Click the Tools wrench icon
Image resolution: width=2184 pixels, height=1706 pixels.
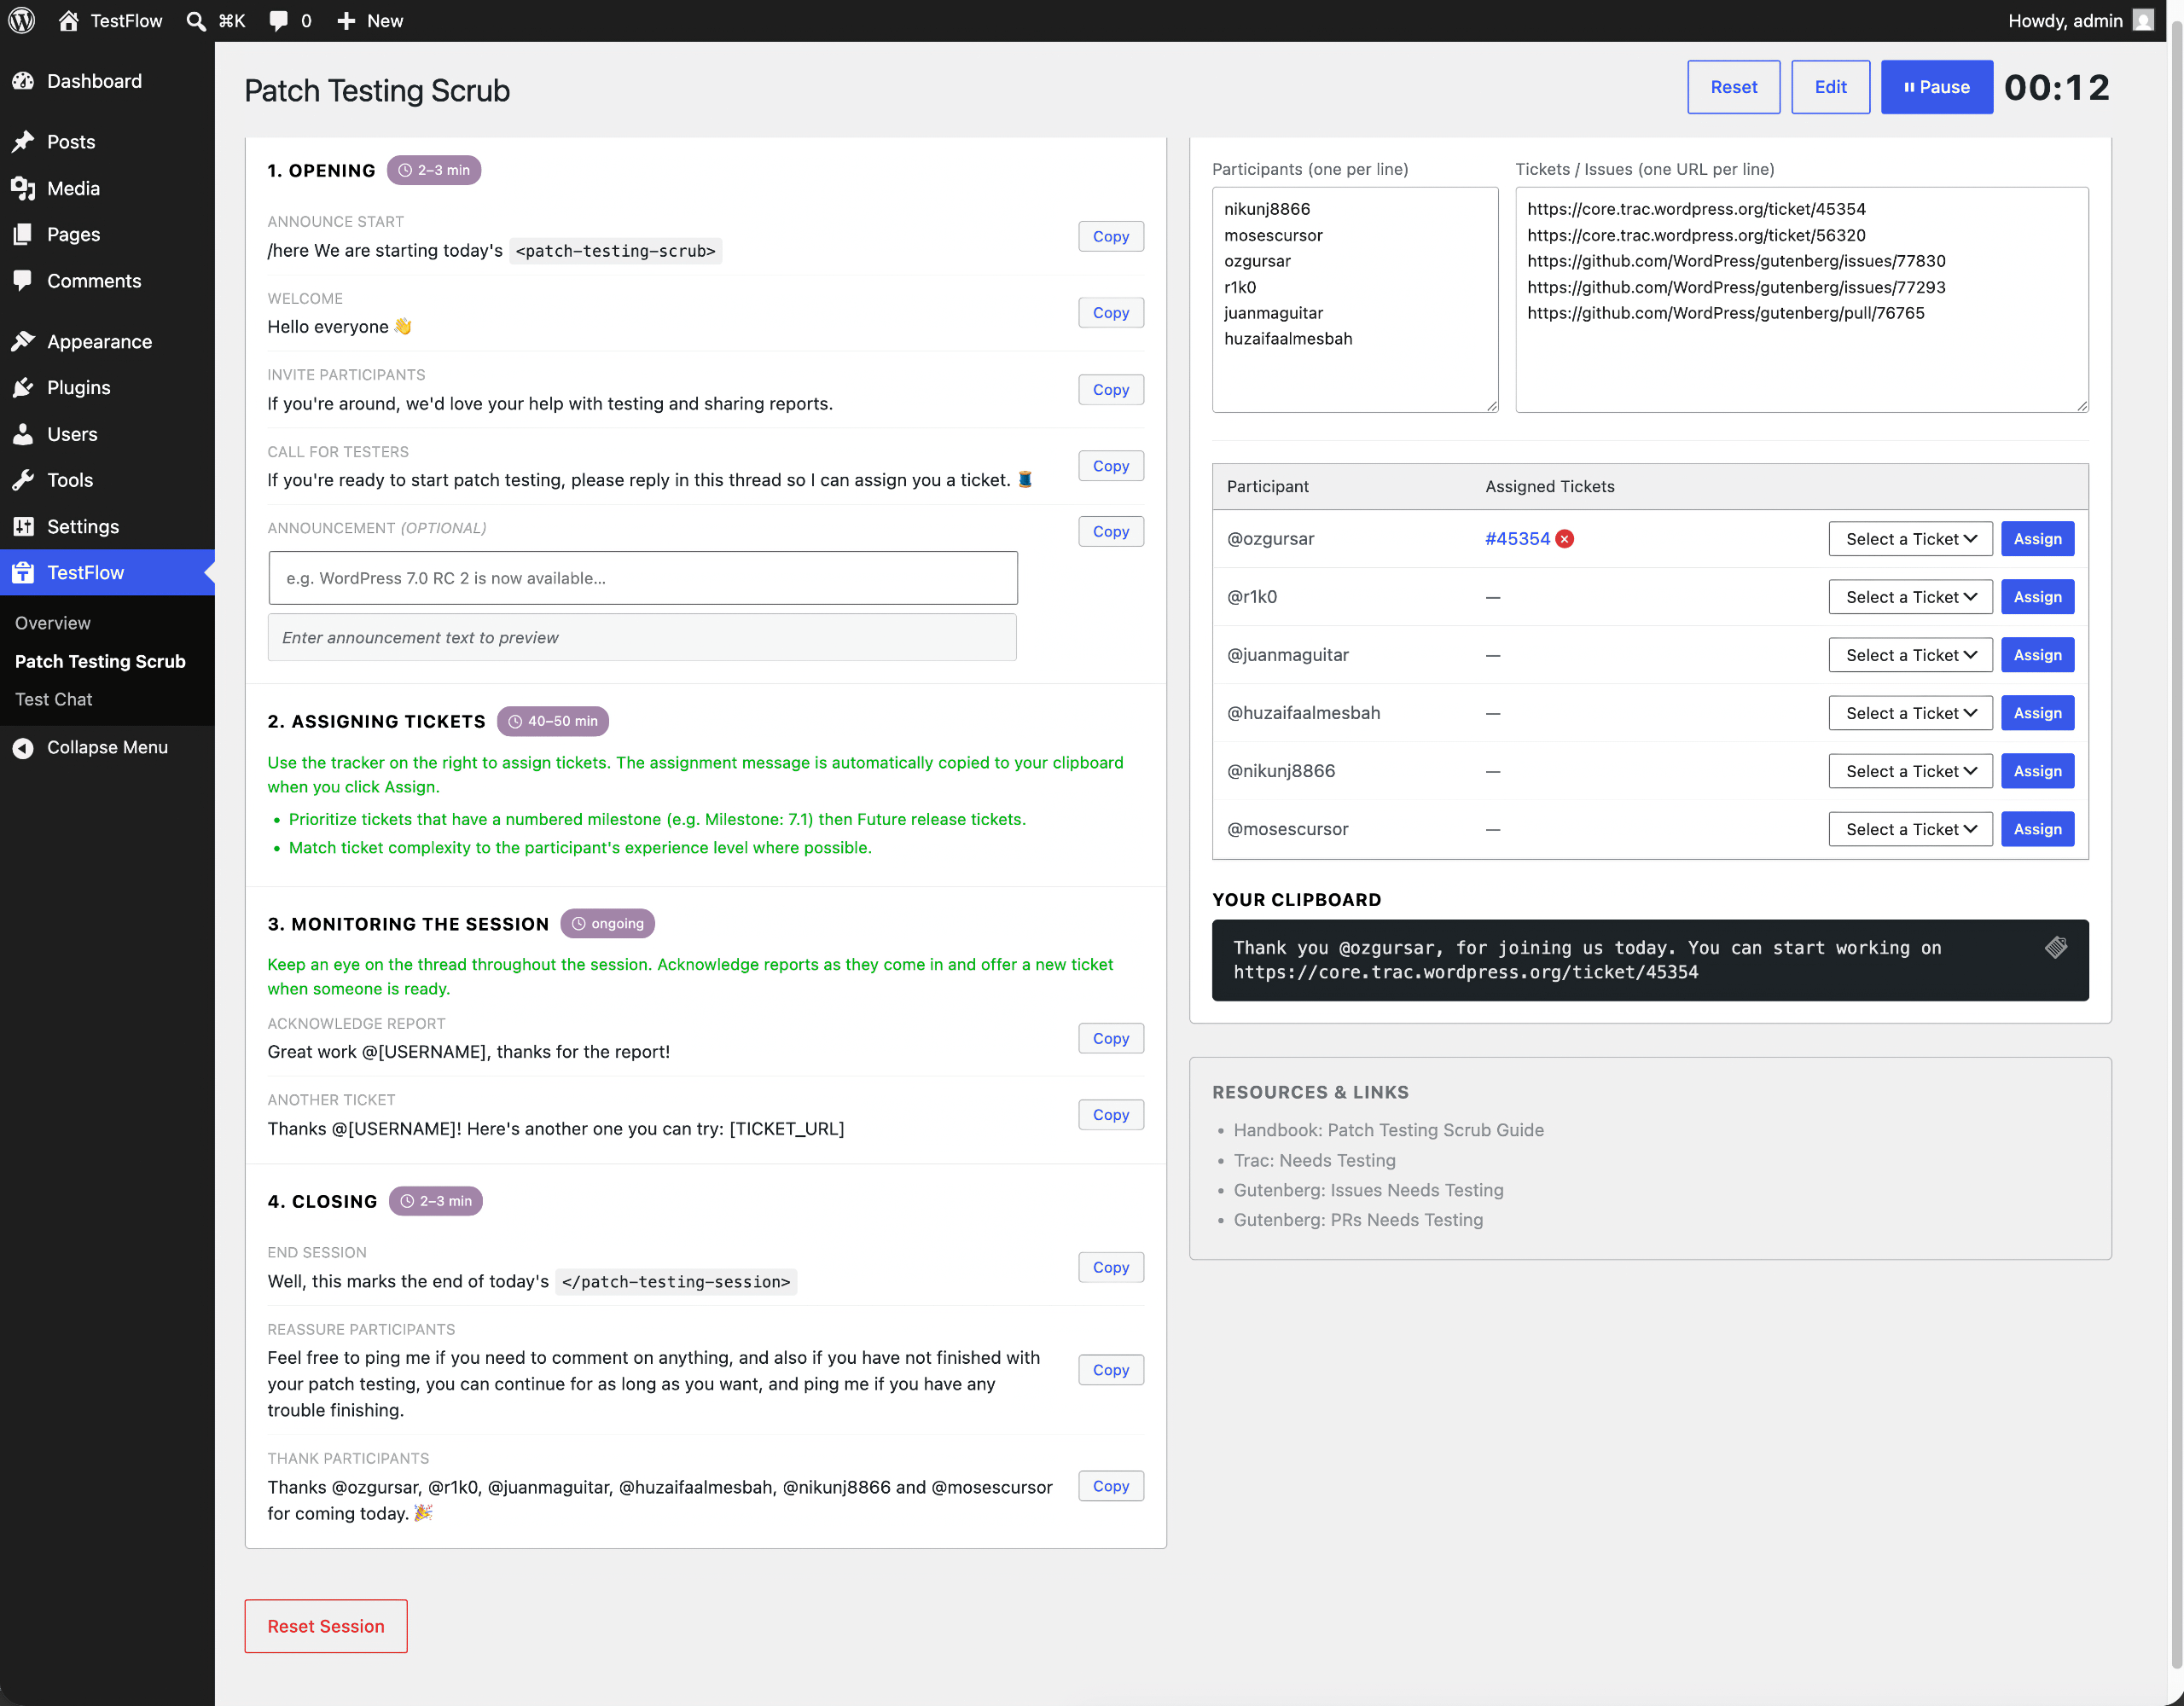23,480
